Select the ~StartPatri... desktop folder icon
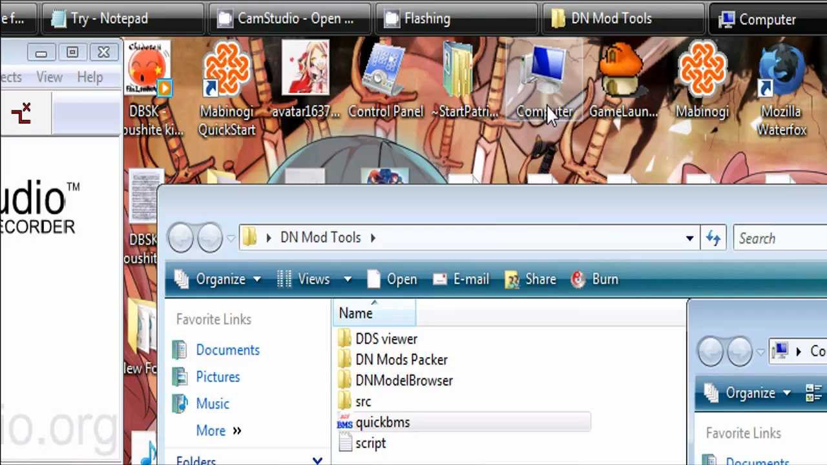Viewport: 827px width, 465px height. pyautogui.click(x=465, y=80)
